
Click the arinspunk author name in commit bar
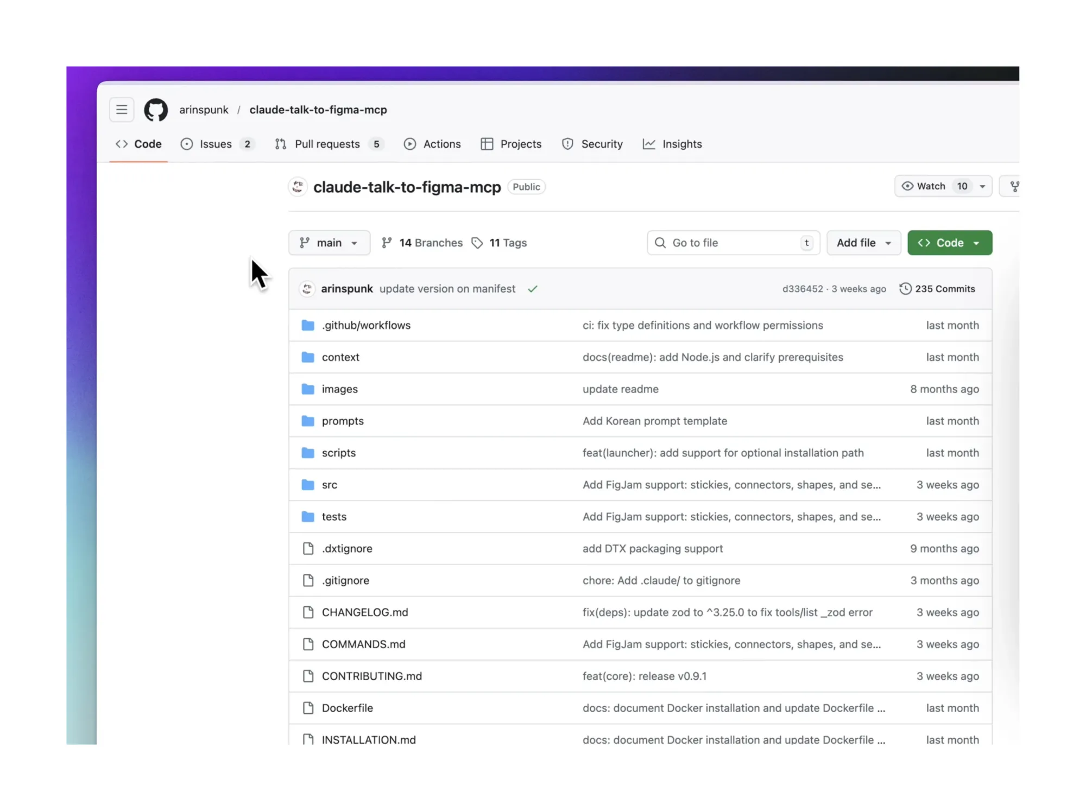347,289
